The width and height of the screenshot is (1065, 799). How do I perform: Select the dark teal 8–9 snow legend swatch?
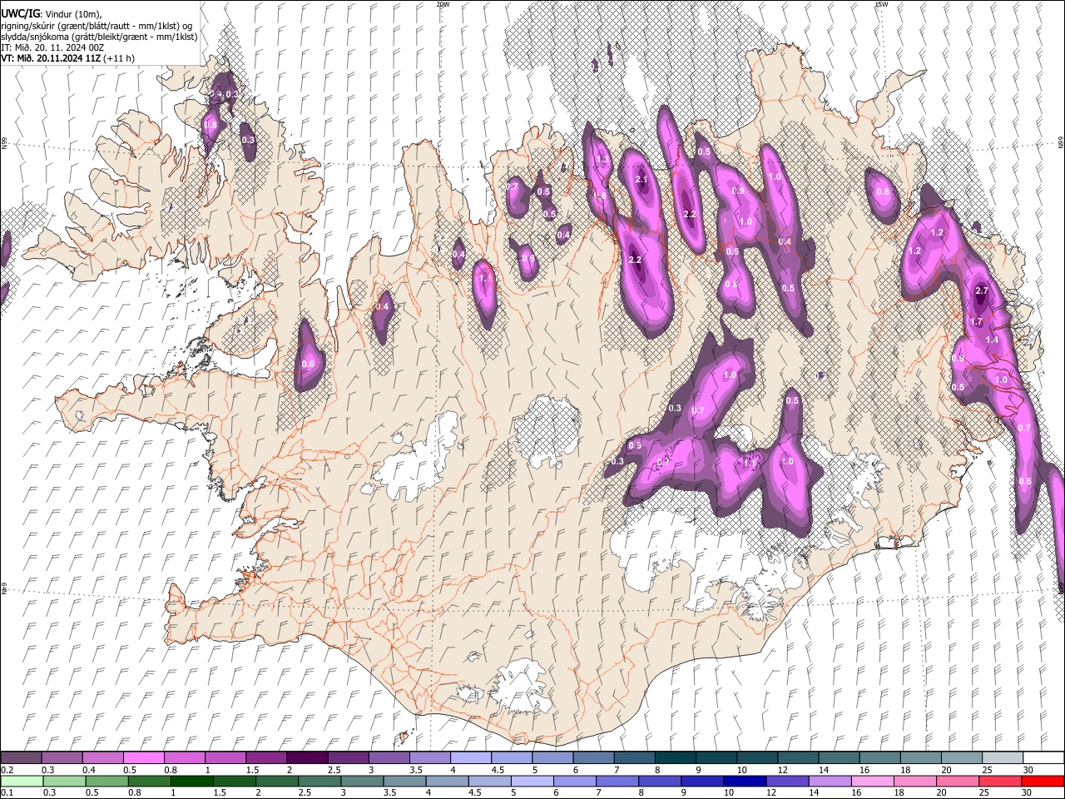(x=676, y=757)
